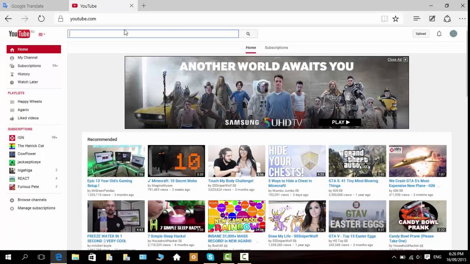Select Home in the sidebar

point(33,49)
